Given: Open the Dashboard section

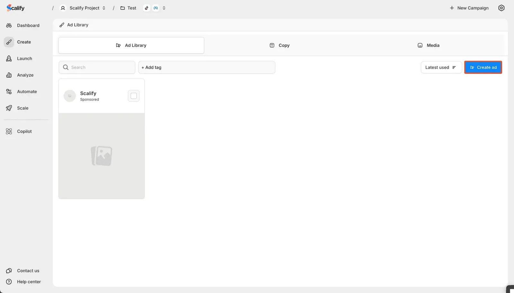Looking at the screenshot, I should 28,25.
